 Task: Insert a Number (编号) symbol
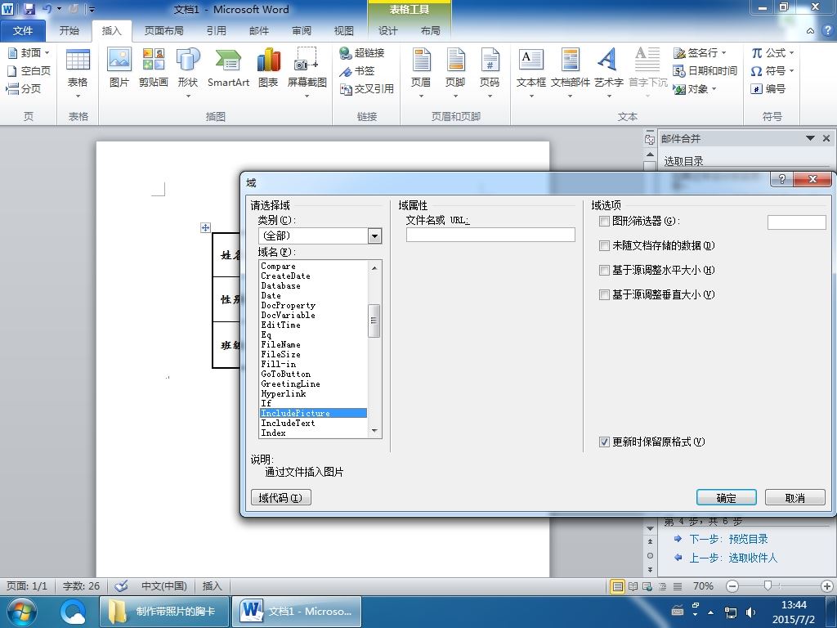click(768, 88)
